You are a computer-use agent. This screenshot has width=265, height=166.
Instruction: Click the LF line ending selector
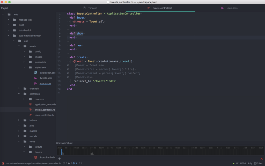click(x=237, y=163)
